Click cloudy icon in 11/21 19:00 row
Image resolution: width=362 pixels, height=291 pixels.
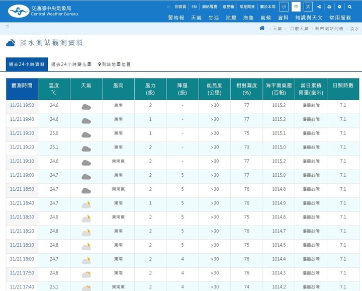coord(86,177)
